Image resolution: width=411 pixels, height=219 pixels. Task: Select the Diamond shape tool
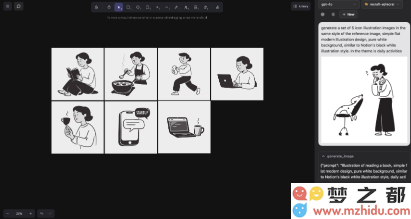tap(138, 7)
